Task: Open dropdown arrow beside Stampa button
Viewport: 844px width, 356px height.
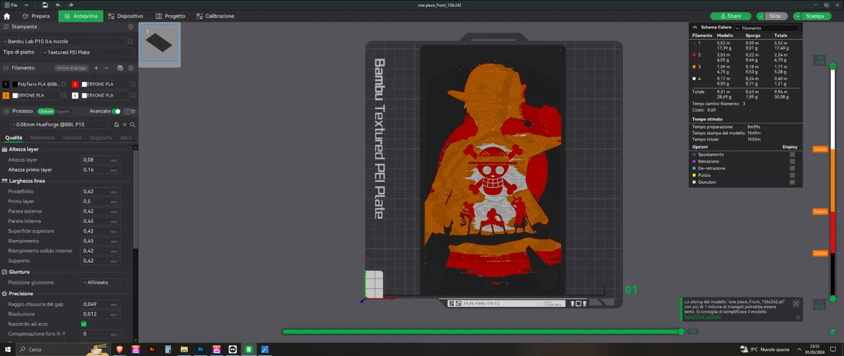Action: point(797,16)
